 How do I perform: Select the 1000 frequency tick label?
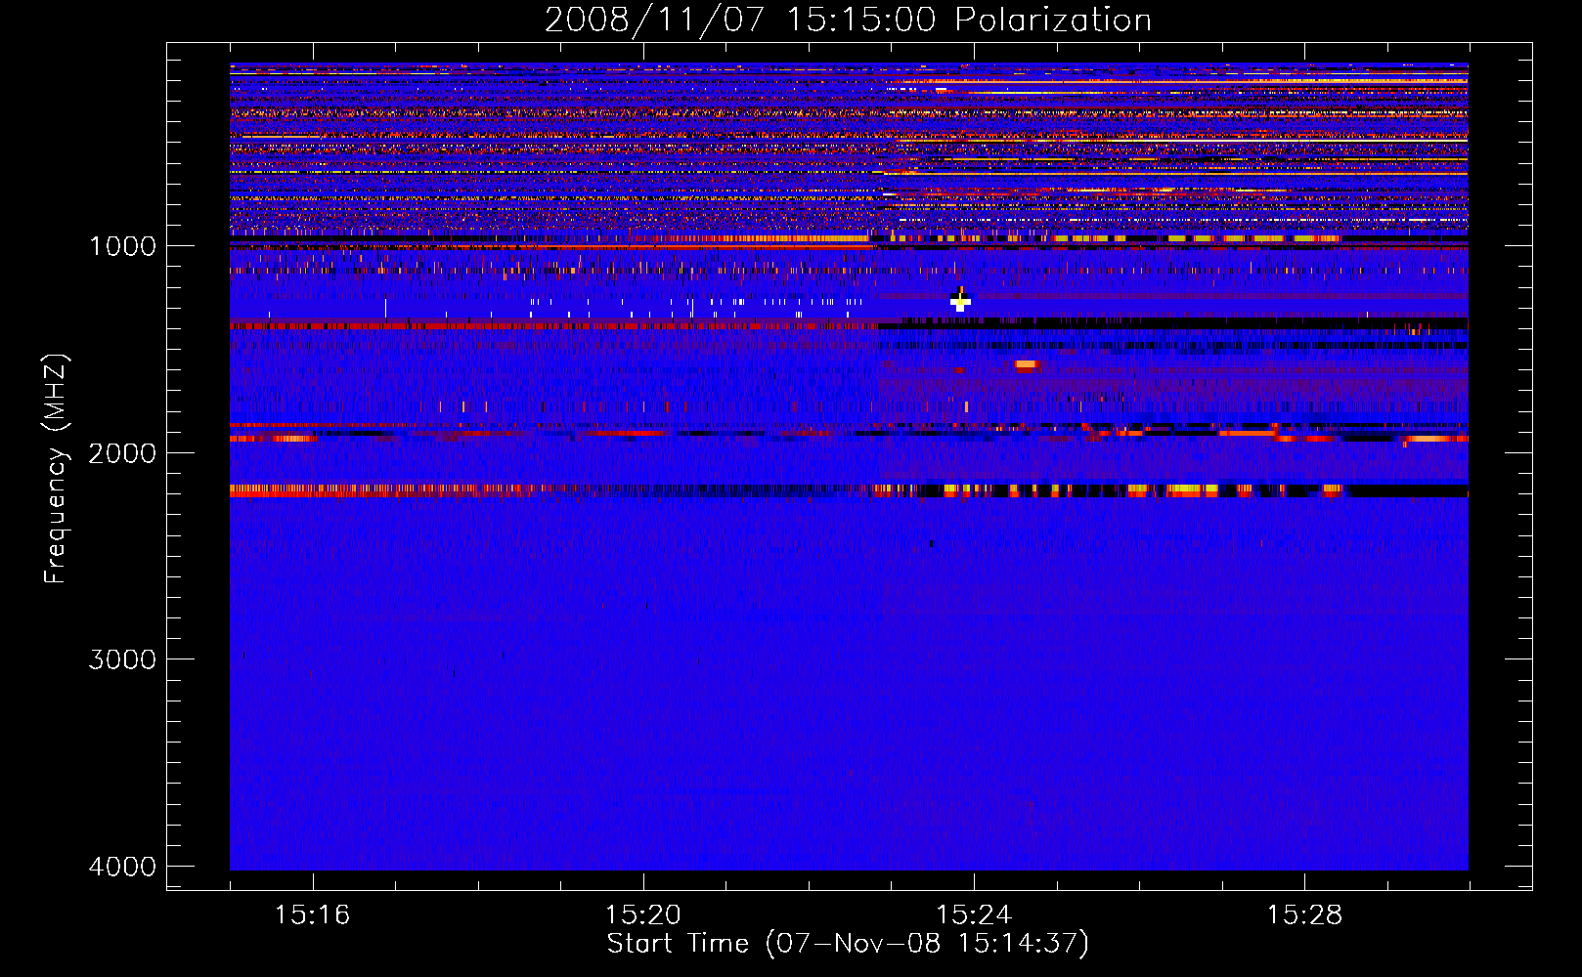[x=122, y=246]
